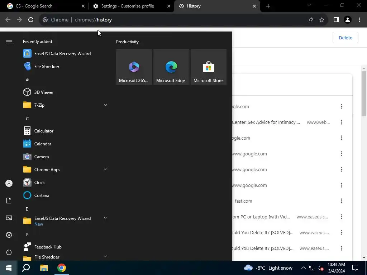The width and height of the screenshot is (367, 275).
Task: Click the history page vertical scrollbar
Action: coord(363,93)
